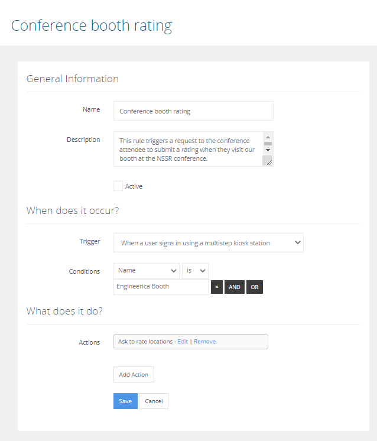Click the Description scrollbar down arrow
Screen dimensions: 377x441
(x=268, y=151)
